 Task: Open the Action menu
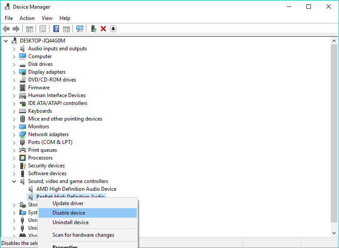point(27,18)
